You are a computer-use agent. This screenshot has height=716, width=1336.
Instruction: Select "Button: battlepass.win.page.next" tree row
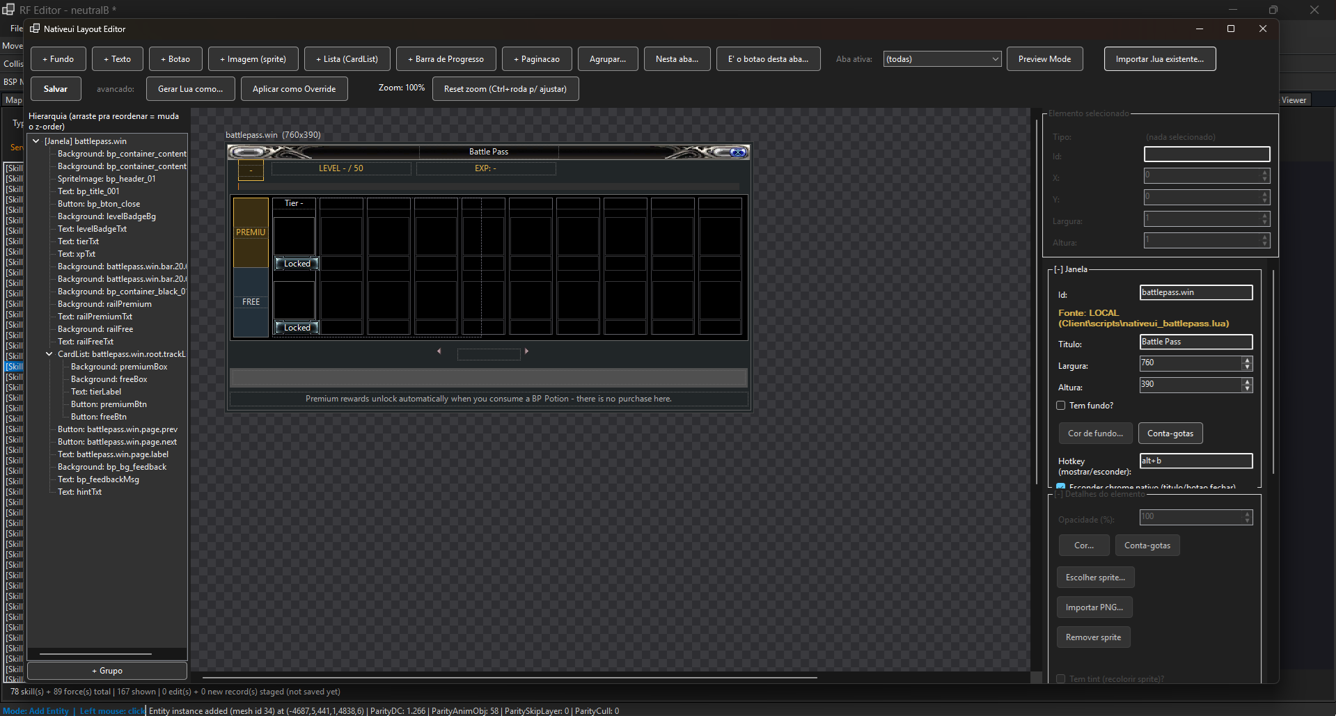click(117, 442)
